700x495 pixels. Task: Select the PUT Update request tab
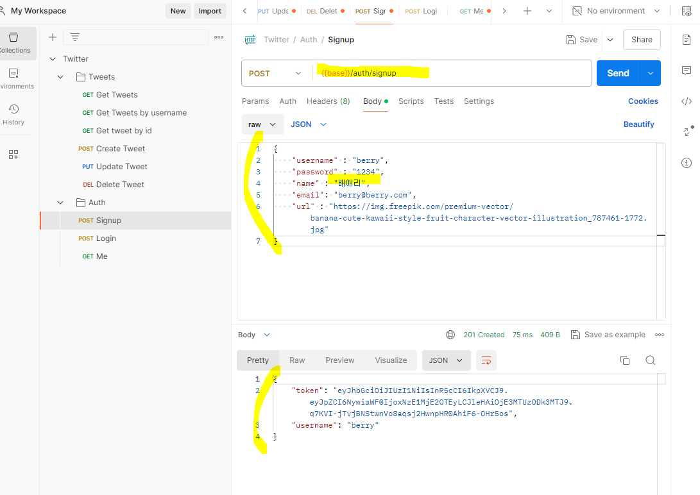[x=277, y=11]
